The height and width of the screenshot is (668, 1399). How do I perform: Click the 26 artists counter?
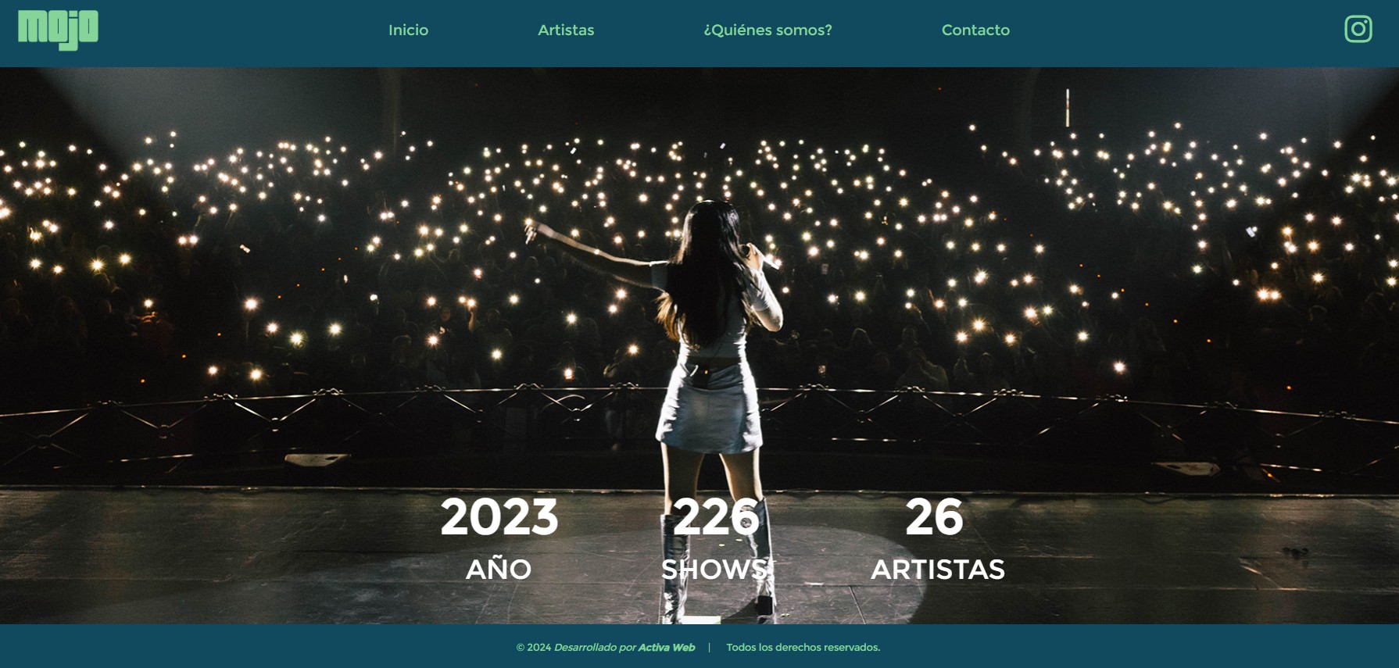(x=934, y=517)
